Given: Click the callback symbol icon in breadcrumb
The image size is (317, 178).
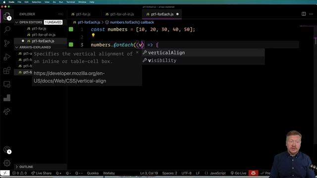Looking at the screenshot, I should click(x=107, y=22).
